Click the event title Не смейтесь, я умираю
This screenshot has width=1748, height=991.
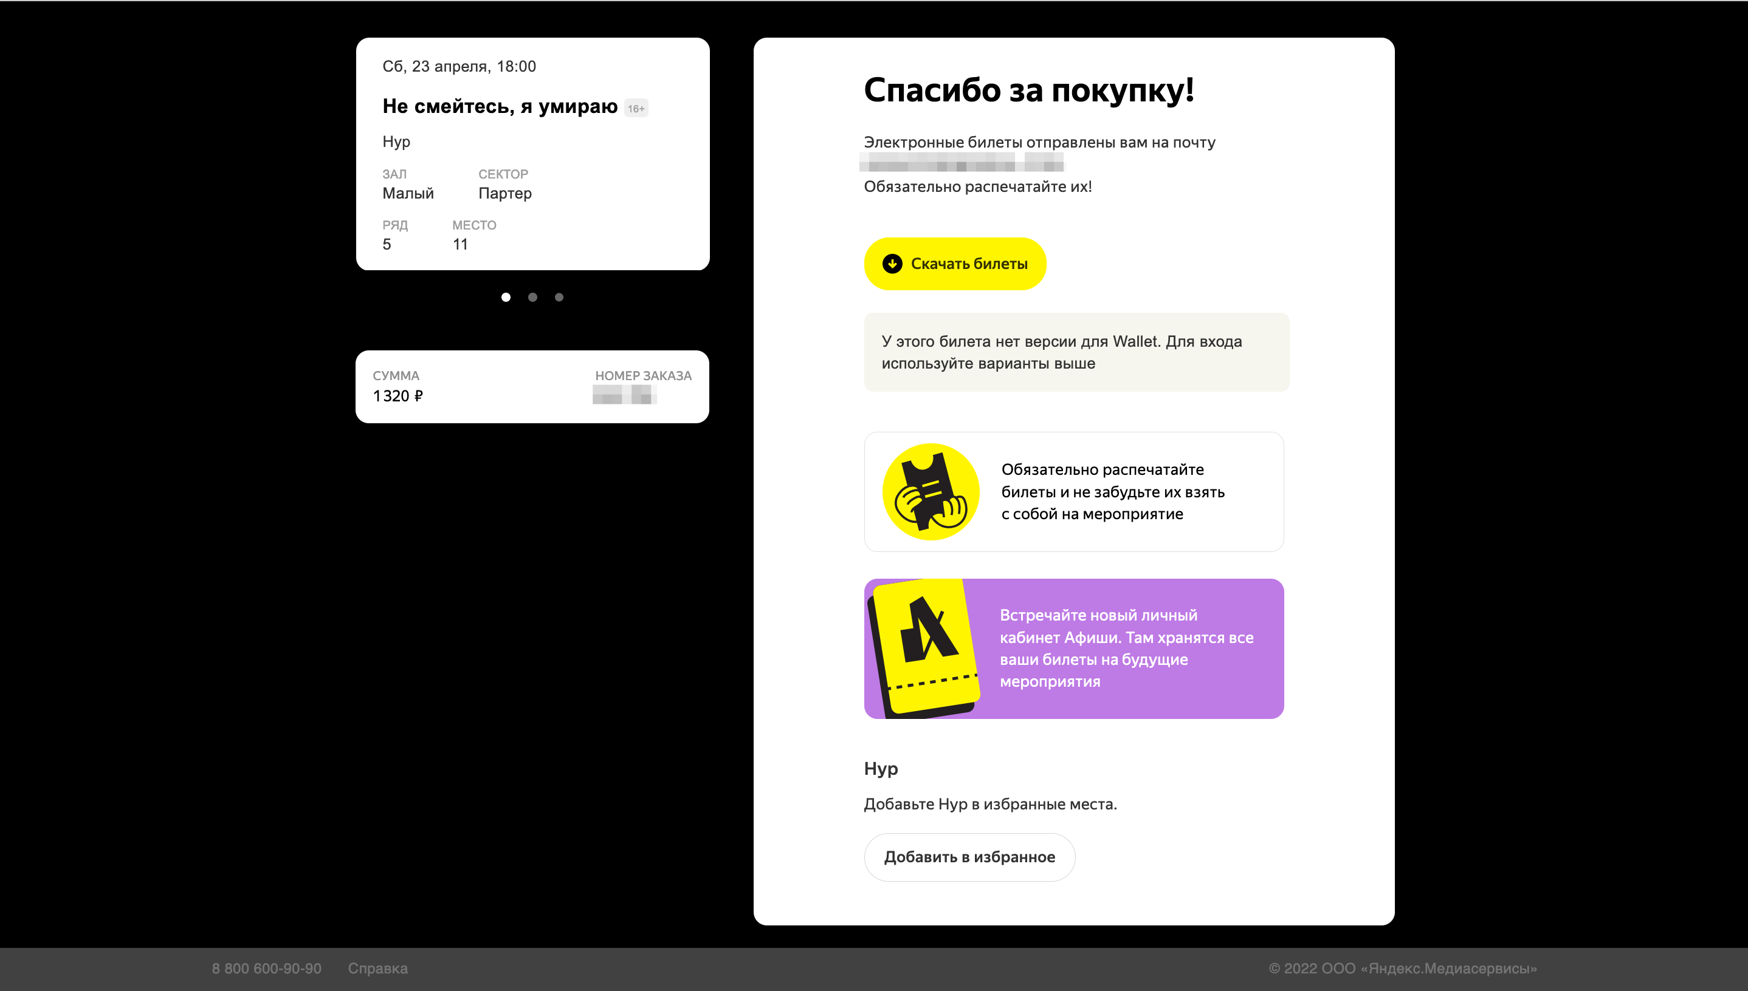pyautogui.click(x=500, y=106)
